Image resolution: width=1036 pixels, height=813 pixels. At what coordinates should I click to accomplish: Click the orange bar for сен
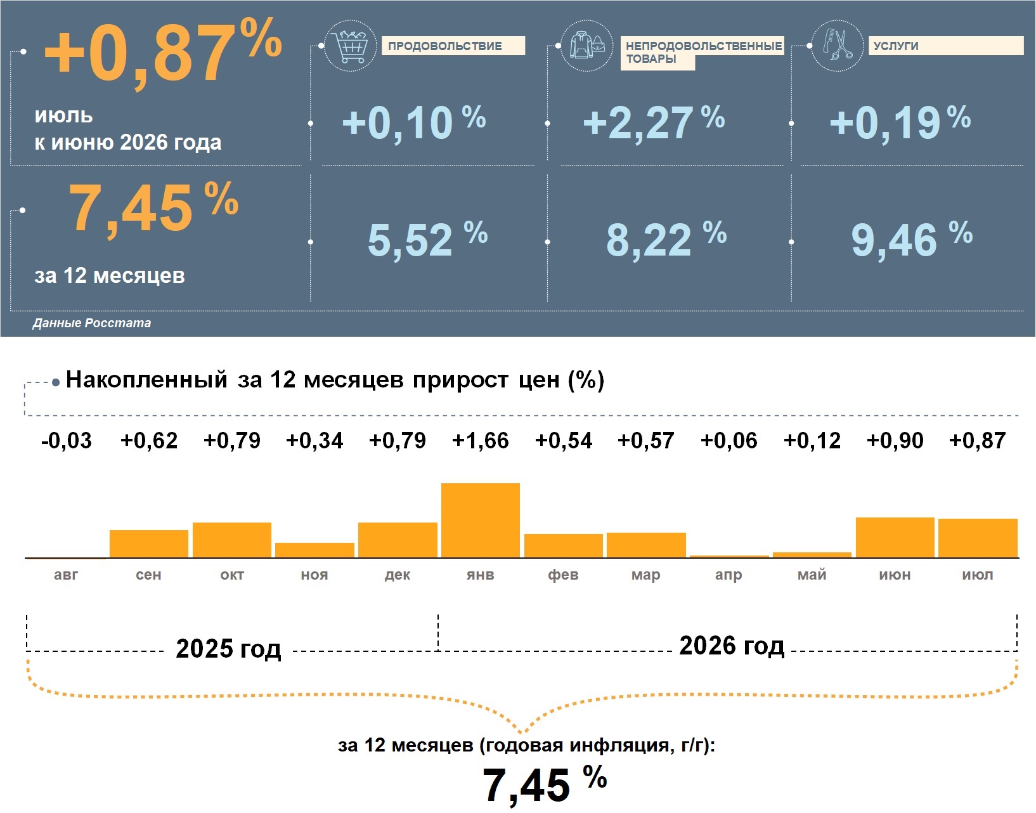[149, 544]
